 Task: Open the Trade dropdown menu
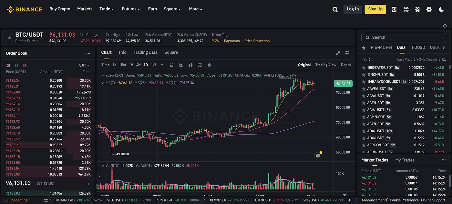tap(107, 9)
